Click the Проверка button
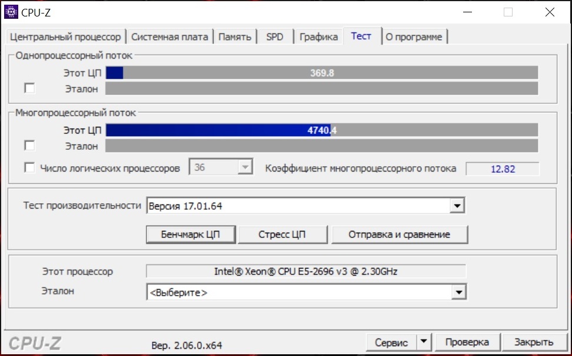 [x=467, y=342]
